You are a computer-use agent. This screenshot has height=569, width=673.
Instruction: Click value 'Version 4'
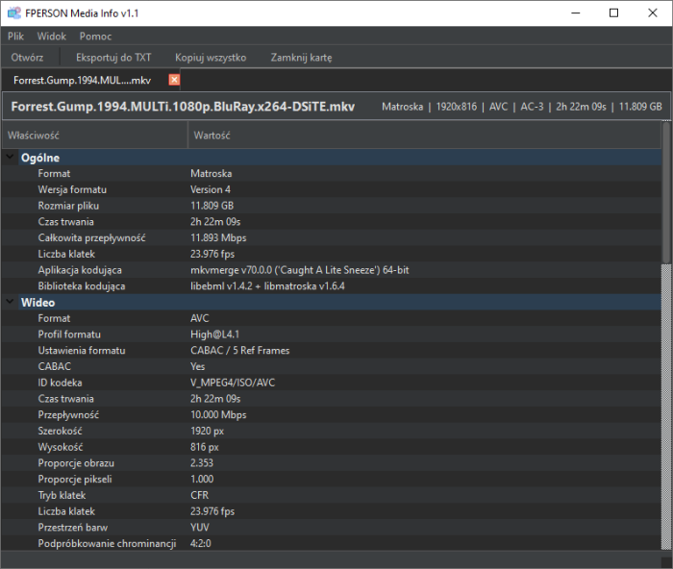[x=211, y=189]
